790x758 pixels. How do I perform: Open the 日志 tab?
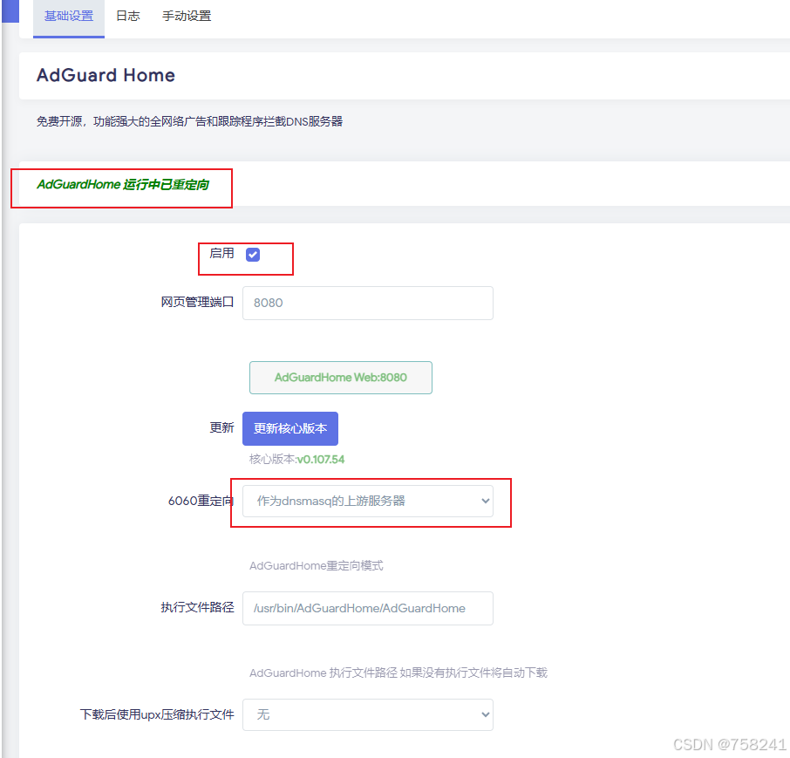pyautogui.click(x=128, y=16)
